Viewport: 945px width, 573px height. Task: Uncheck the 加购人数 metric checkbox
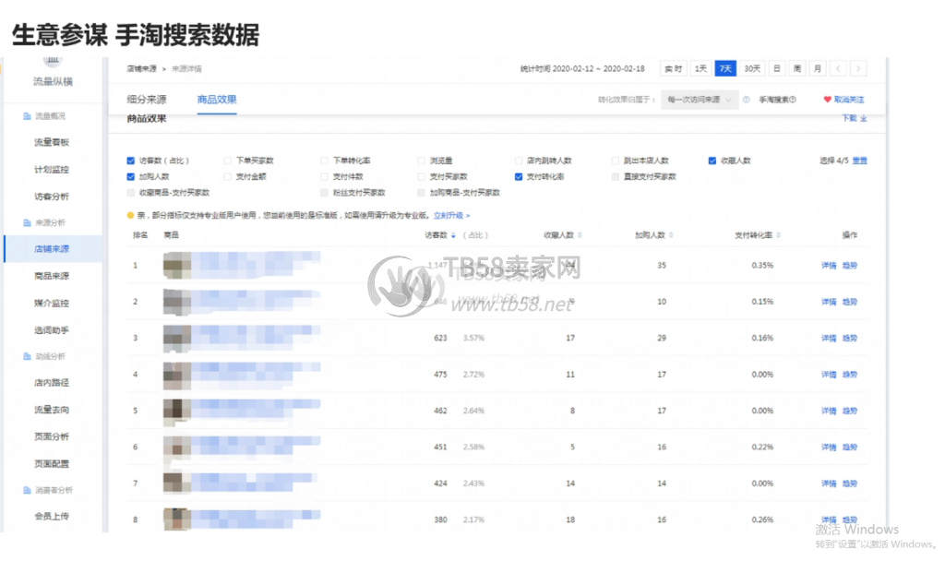(131, 177)
